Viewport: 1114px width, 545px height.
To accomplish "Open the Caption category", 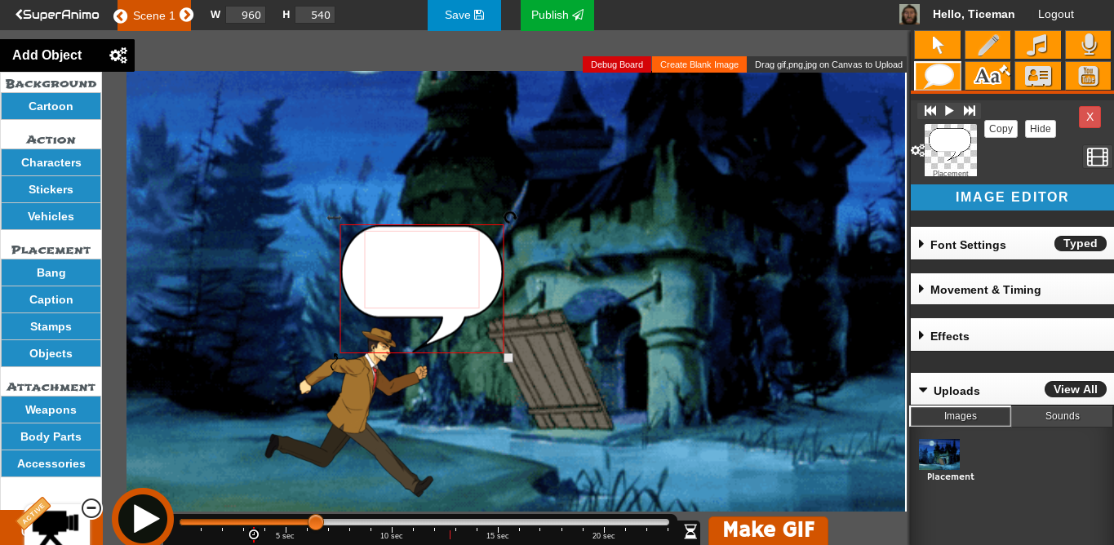I will tap(51, 299).
